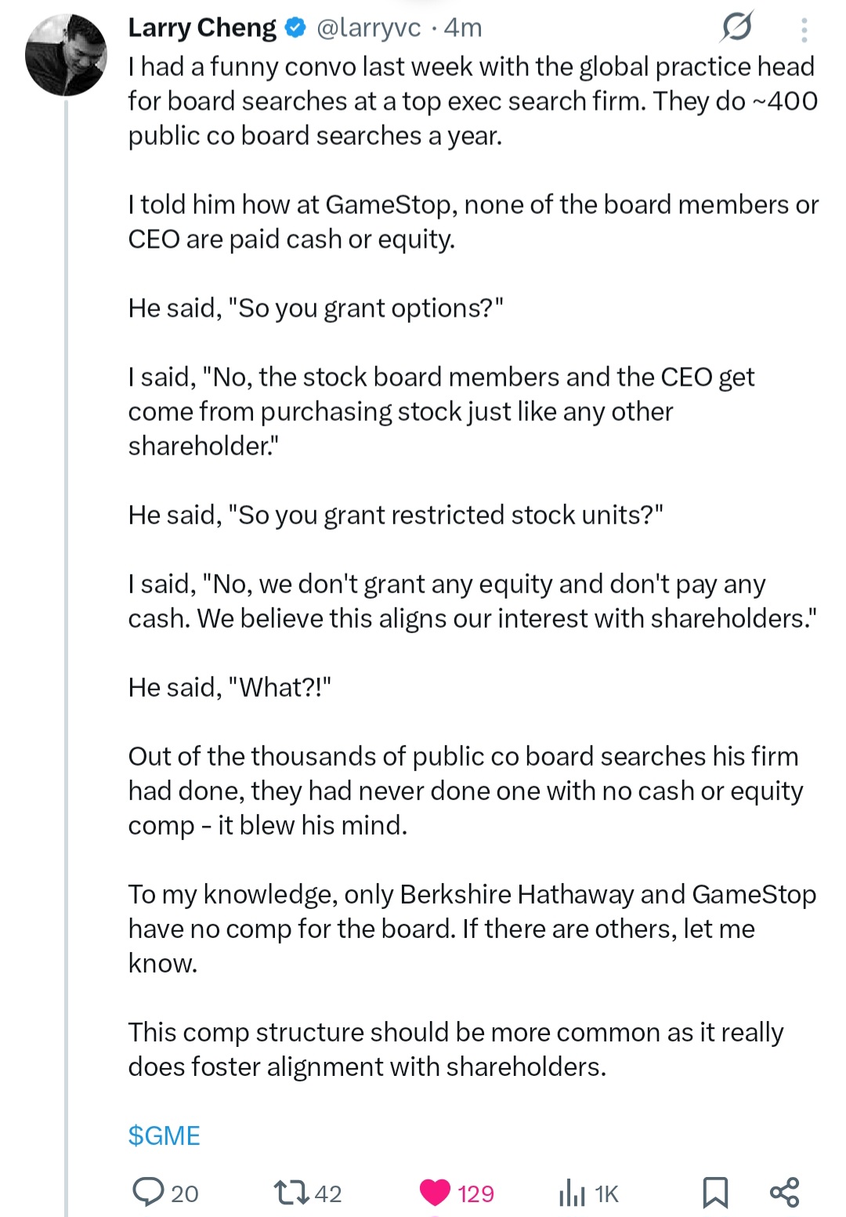Screen dimensions: 846x1217
Task: Click the 129 likes count
Action: [x=475, y=1193]
